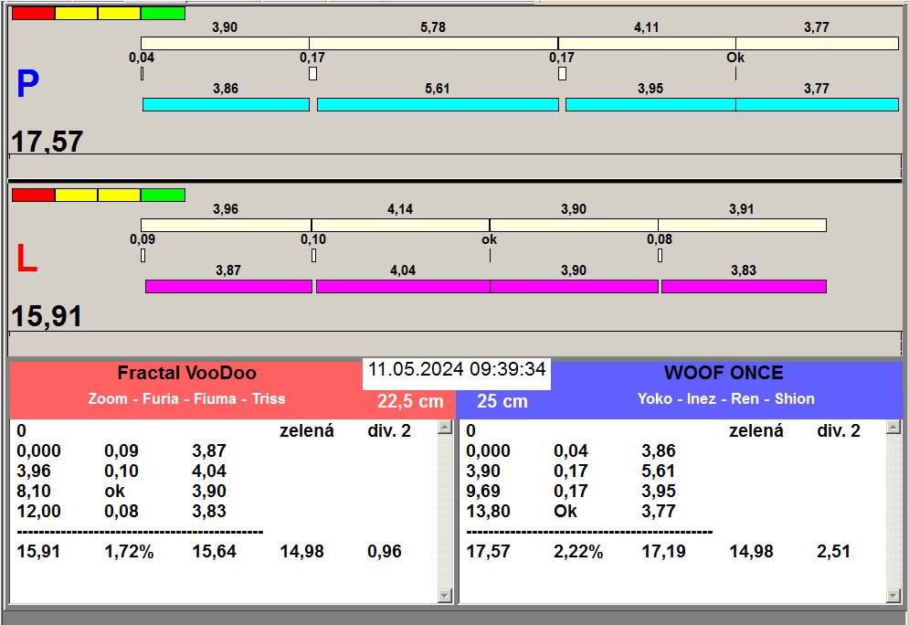909x625 pixels.
Task: Click the Fractal VooDoo team name
Action: tap(186, 373)
